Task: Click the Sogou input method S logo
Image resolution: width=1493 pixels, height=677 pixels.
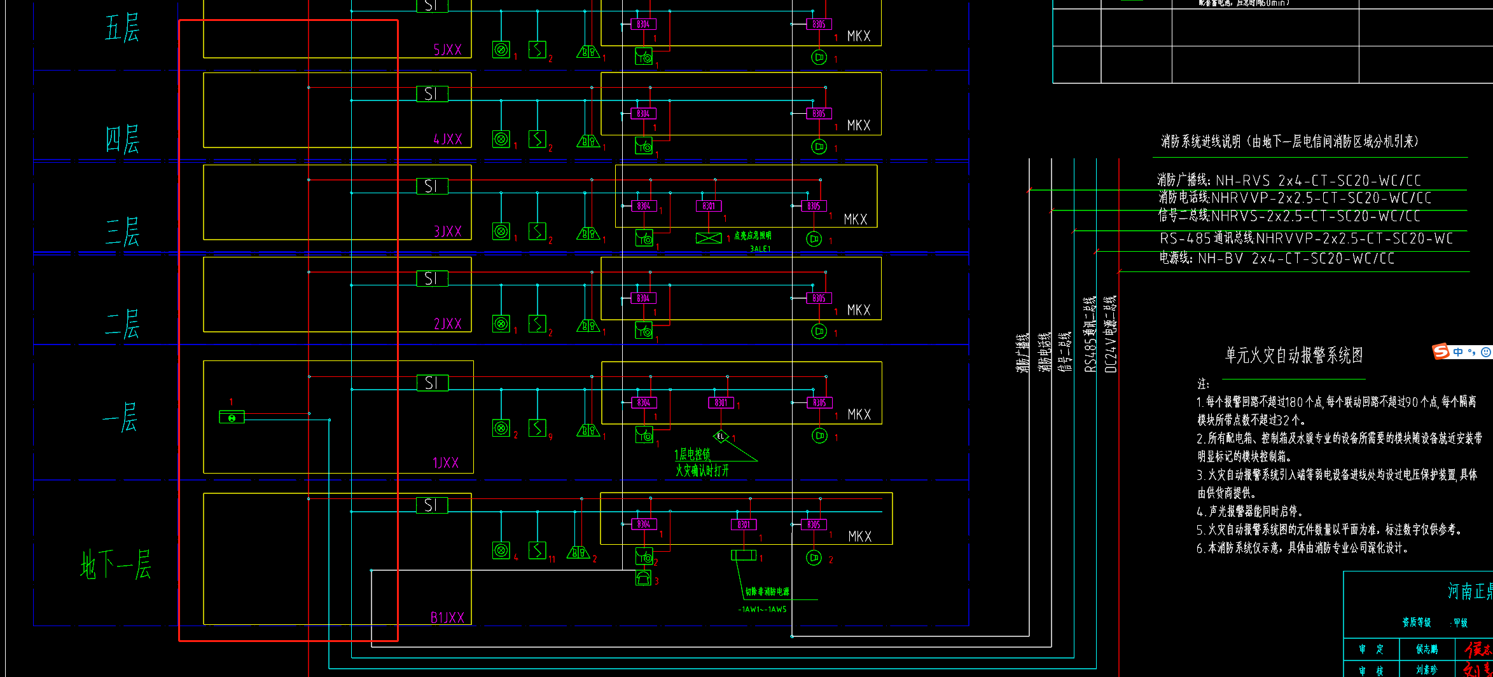Action: point(1441,352)
